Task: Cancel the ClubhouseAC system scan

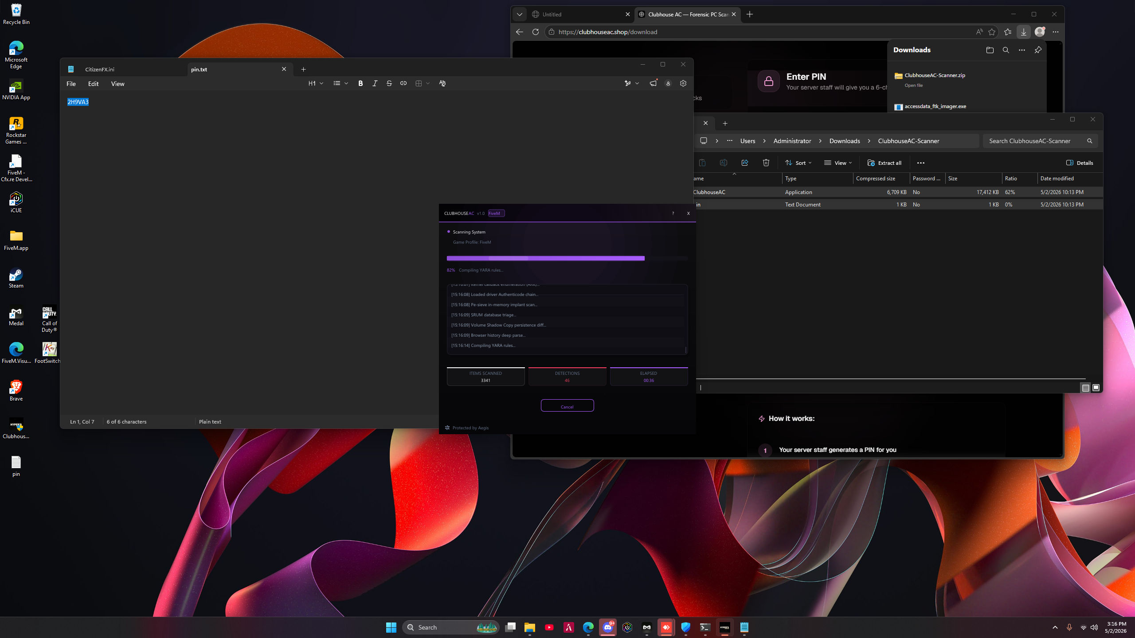Action: 567,406
